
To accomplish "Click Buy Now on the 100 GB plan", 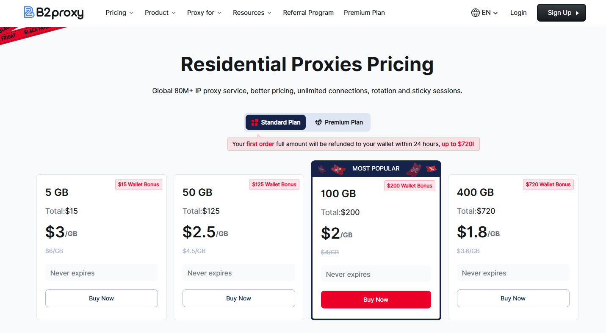I will [376, 300].
